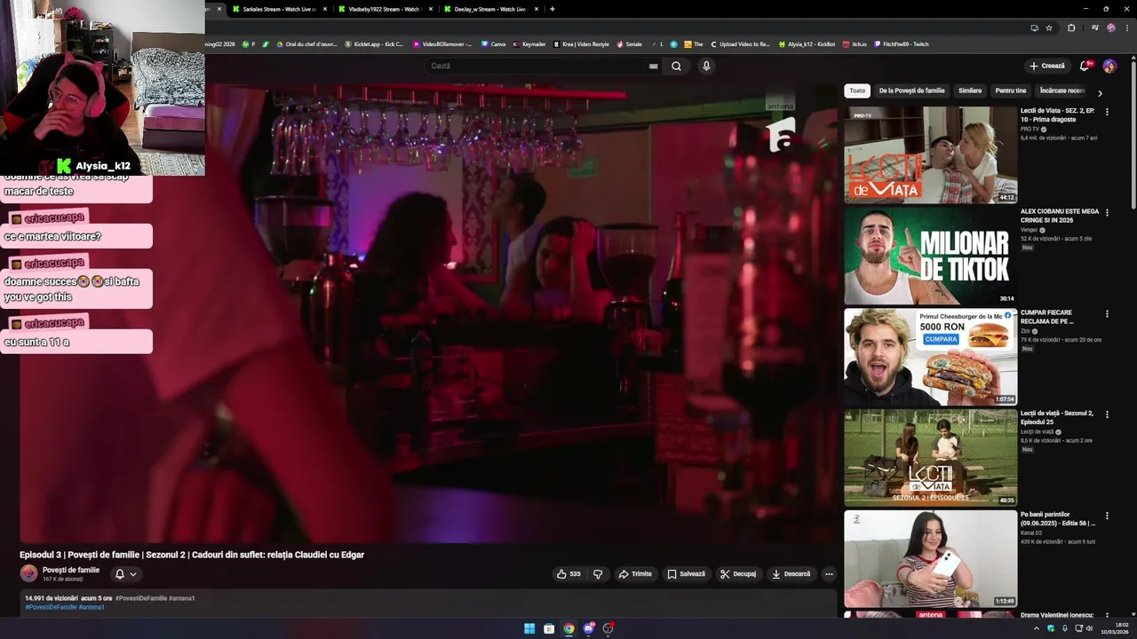
Task: Open Lecții de viață Sezonul 2 Episodul 25 thumbnail
Action: coord(930,458)
